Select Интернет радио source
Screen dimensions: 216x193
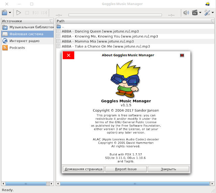[x=27, y=41]
